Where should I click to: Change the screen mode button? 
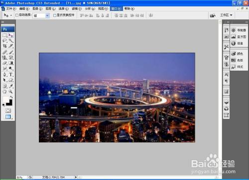(8, 117)
